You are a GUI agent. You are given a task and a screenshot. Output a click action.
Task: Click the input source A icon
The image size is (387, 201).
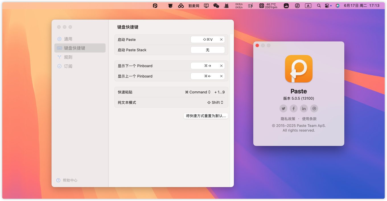(308, 5)
